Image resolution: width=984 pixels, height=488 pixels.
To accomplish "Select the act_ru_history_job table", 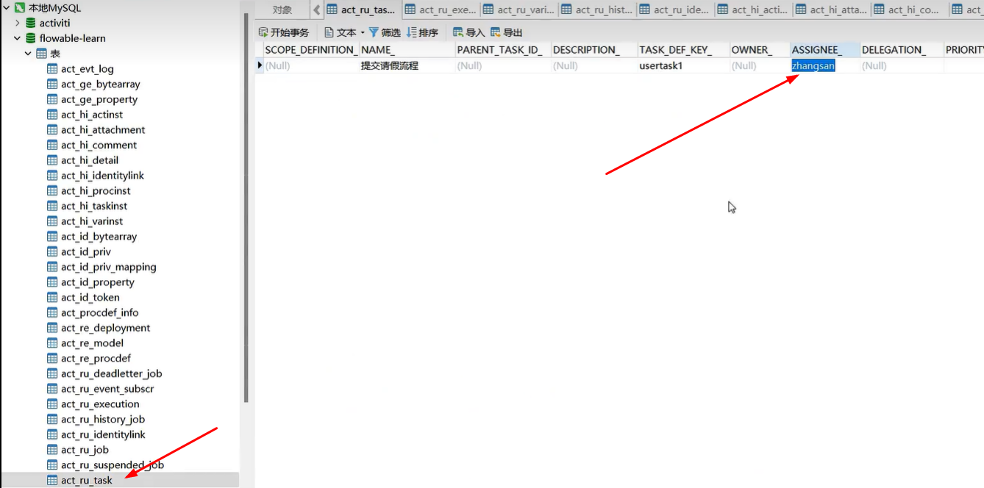I will pos(103,420).
